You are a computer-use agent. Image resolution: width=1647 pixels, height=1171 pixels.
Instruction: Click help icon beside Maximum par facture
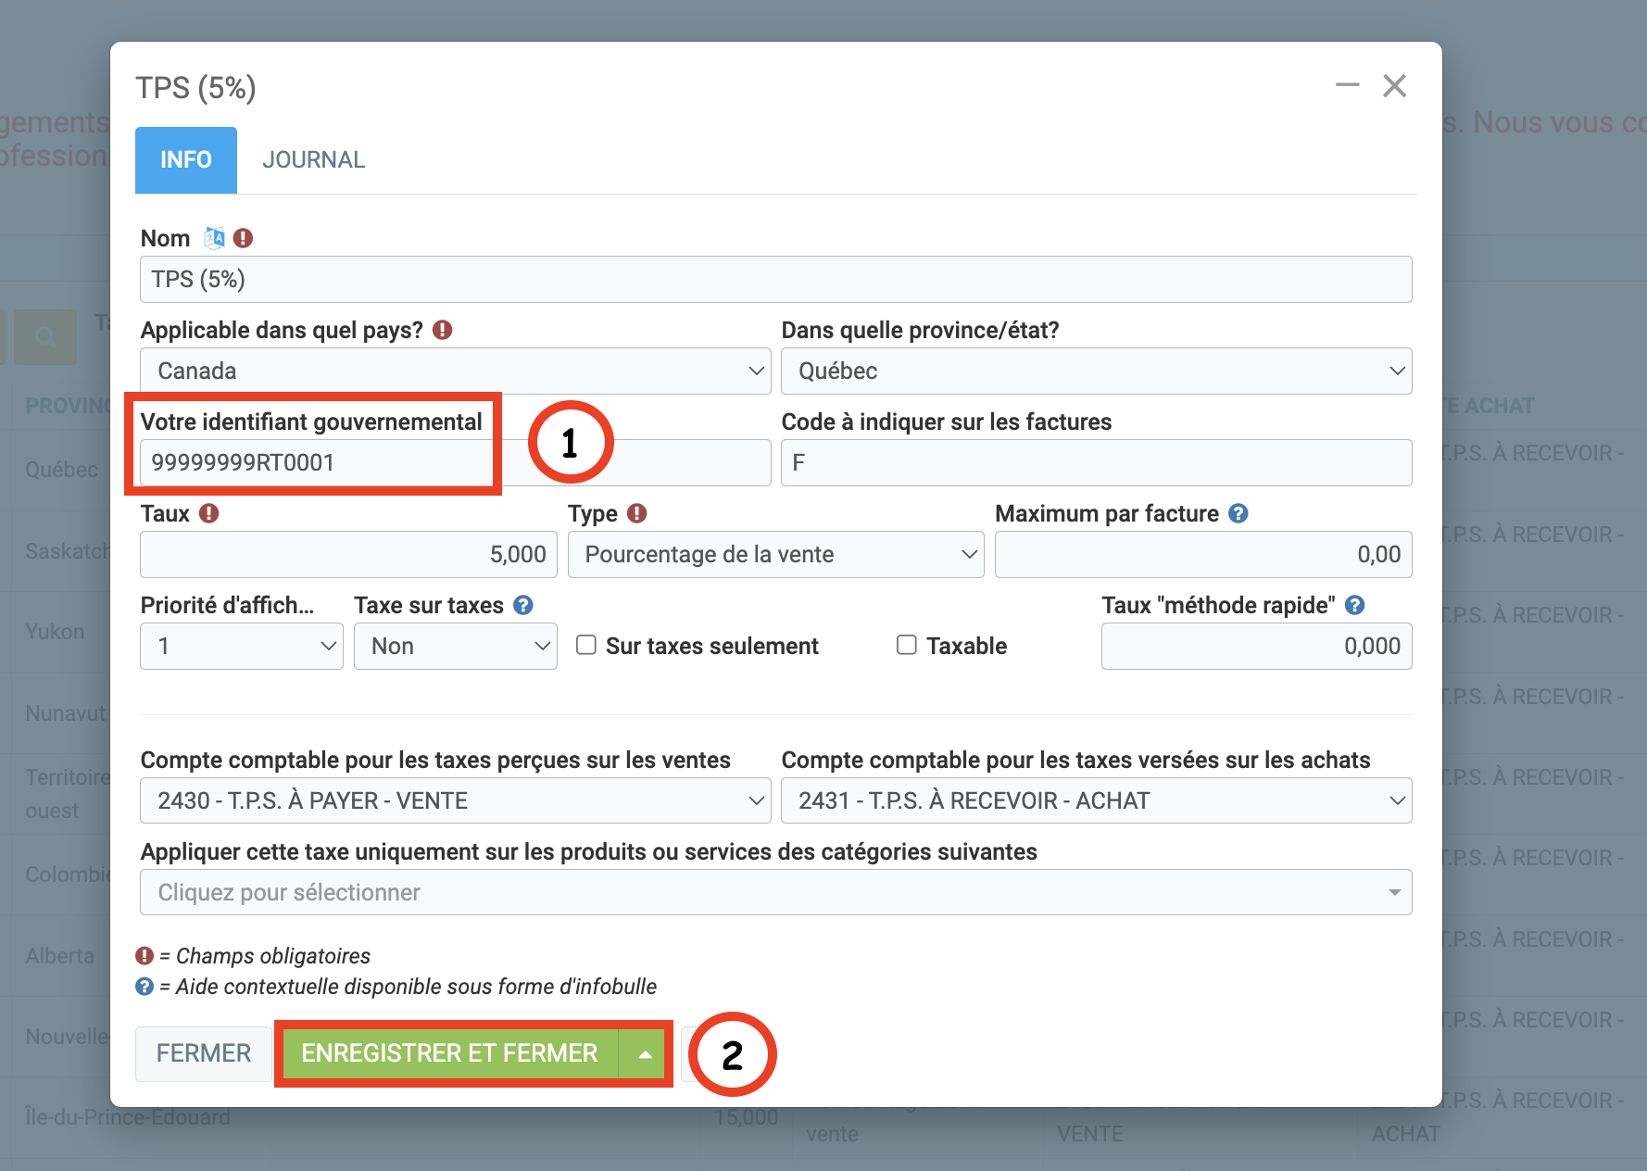[x=1238, y=513]
